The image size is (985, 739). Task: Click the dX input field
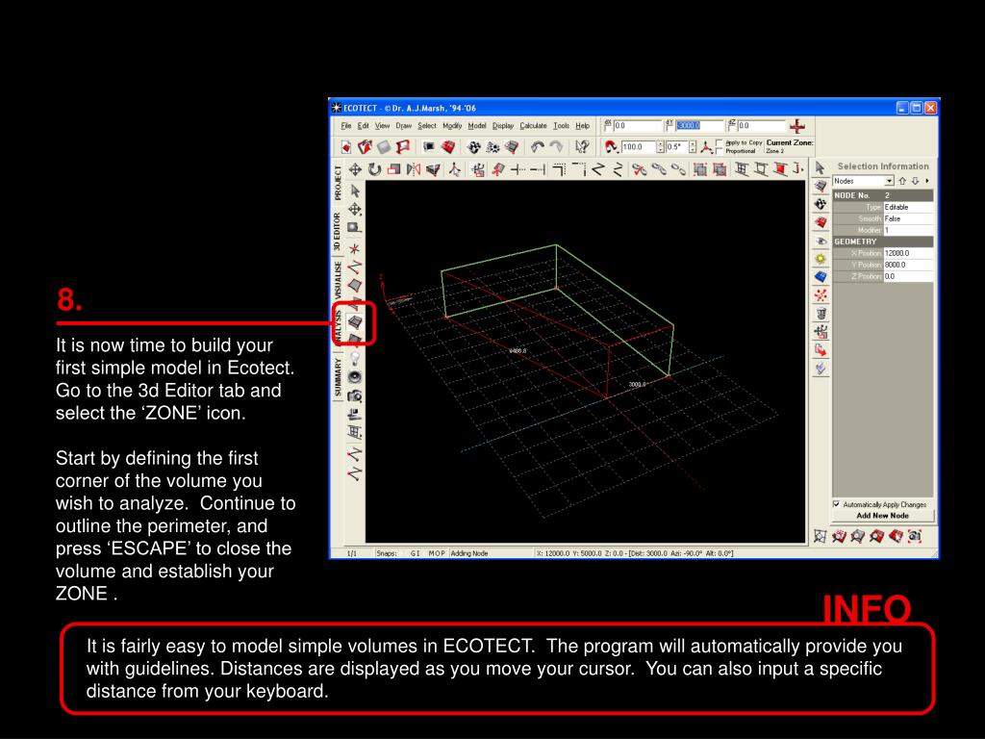[x=637, y=126]
